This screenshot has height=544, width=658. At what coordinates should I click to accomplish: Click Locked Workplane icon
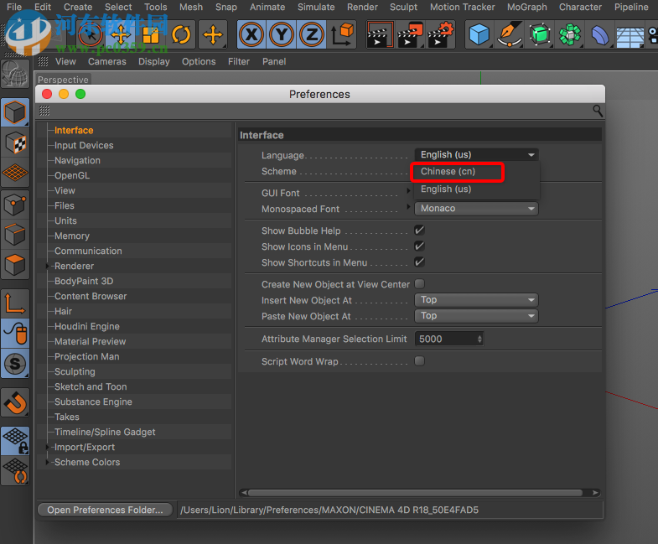[15, 441]
